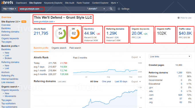Open Keywords Explorer in top navigation

click(53, 3)
